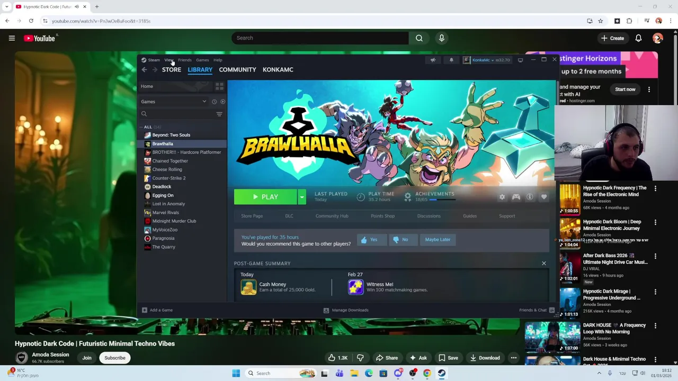Image resolution: width=678 pixels, height=381 pixels.
Task: Open Friends menu in Steam
Action: click(x=184, y=60)
